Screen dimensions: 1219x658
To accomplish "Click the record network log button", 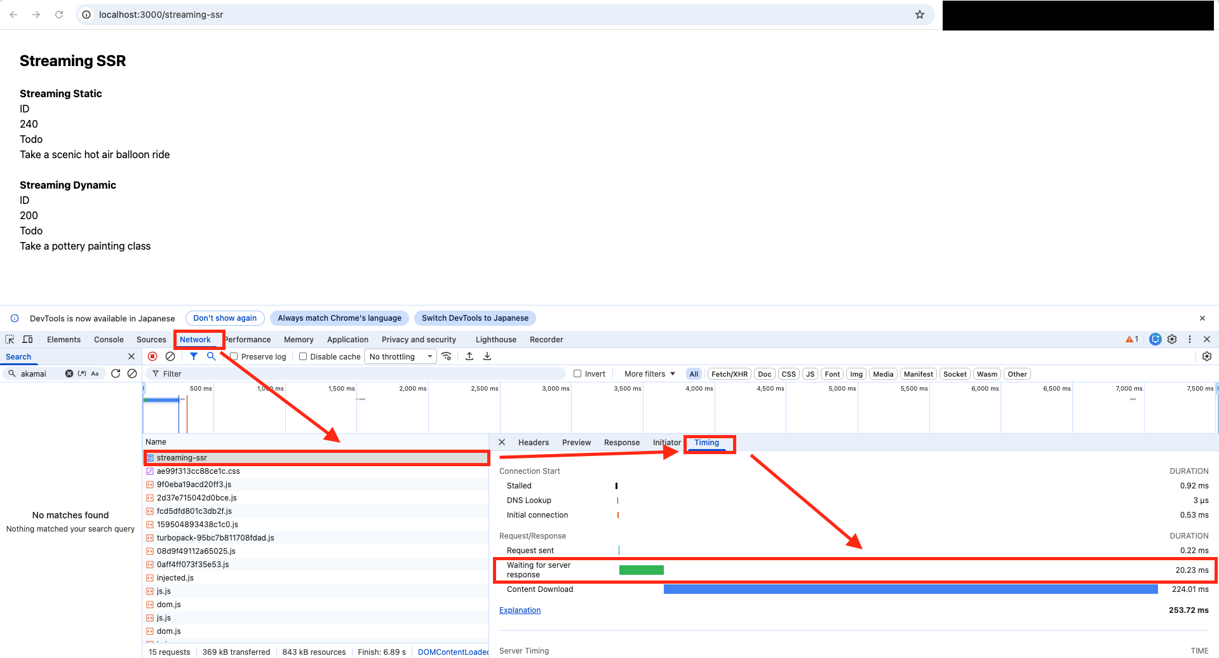I will tap(152, 356).
